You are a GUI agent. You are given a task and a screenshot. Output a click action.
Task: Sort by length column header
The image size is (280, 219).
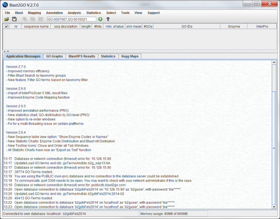[86, 27]
